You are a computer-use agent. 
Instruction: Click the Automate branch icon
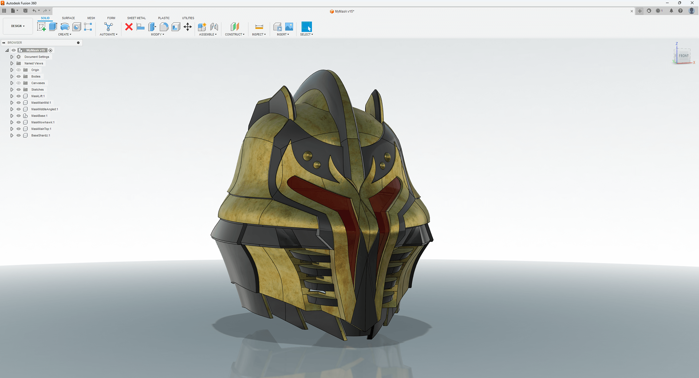pyautogui.click(x=108, y=27)
